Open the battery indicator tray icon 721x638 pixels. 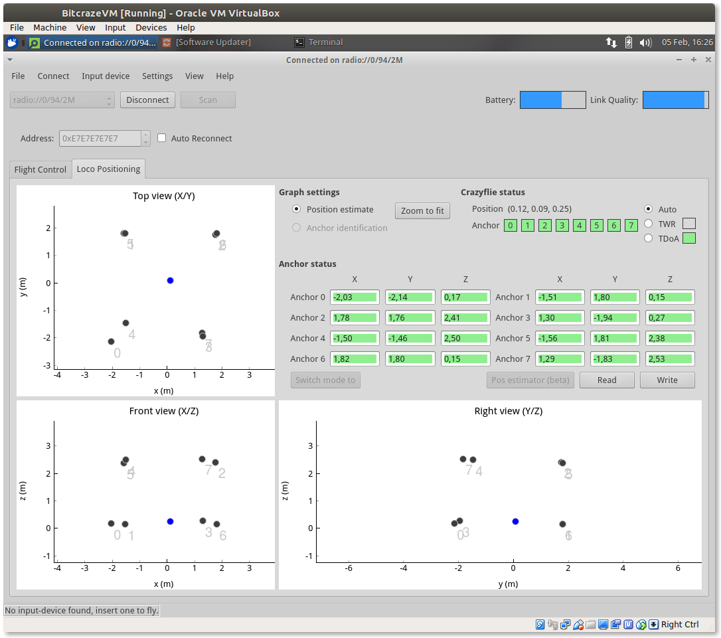(x=629, y=42)
